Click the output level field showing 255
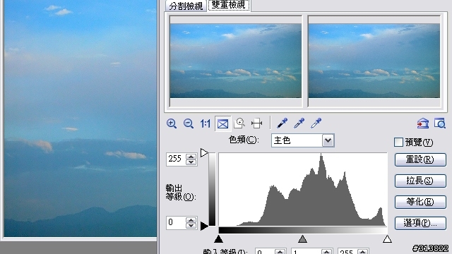Screen dimensions: 452x254 pos(176,159)
